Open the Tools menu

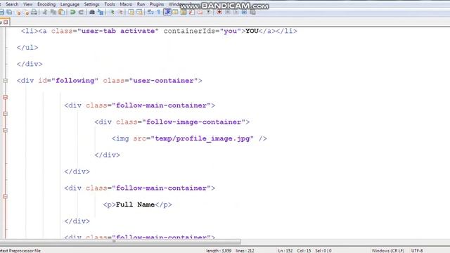110,4
